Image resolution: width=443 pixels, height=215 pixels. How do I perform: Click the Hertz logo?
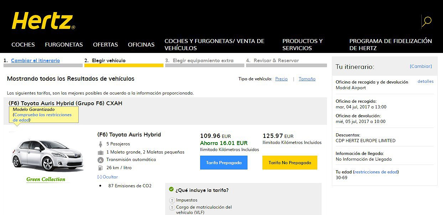[x=43, y=21]
